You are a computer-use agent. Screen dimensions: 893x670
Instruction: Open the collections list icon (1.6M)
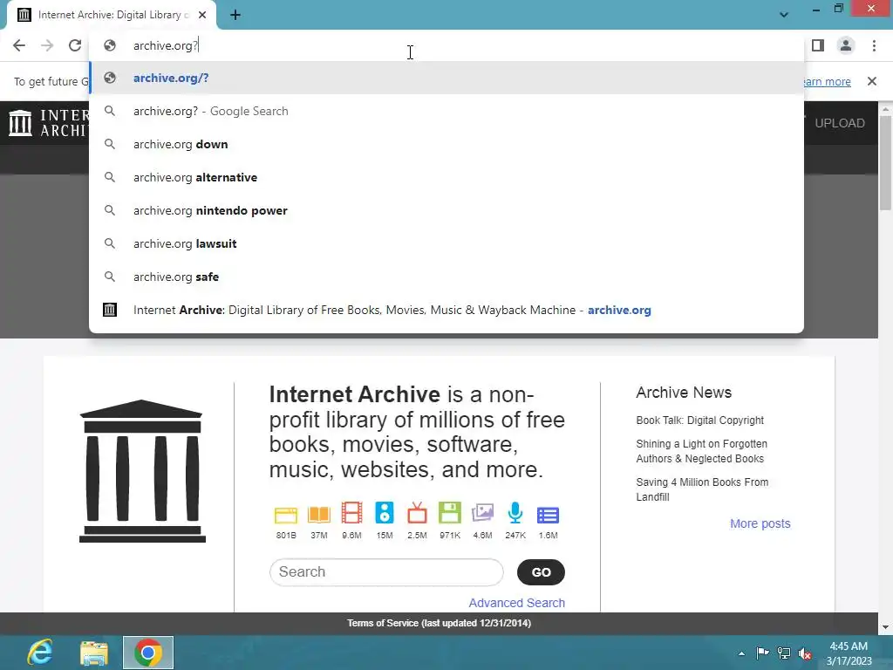tap(548, 515)
